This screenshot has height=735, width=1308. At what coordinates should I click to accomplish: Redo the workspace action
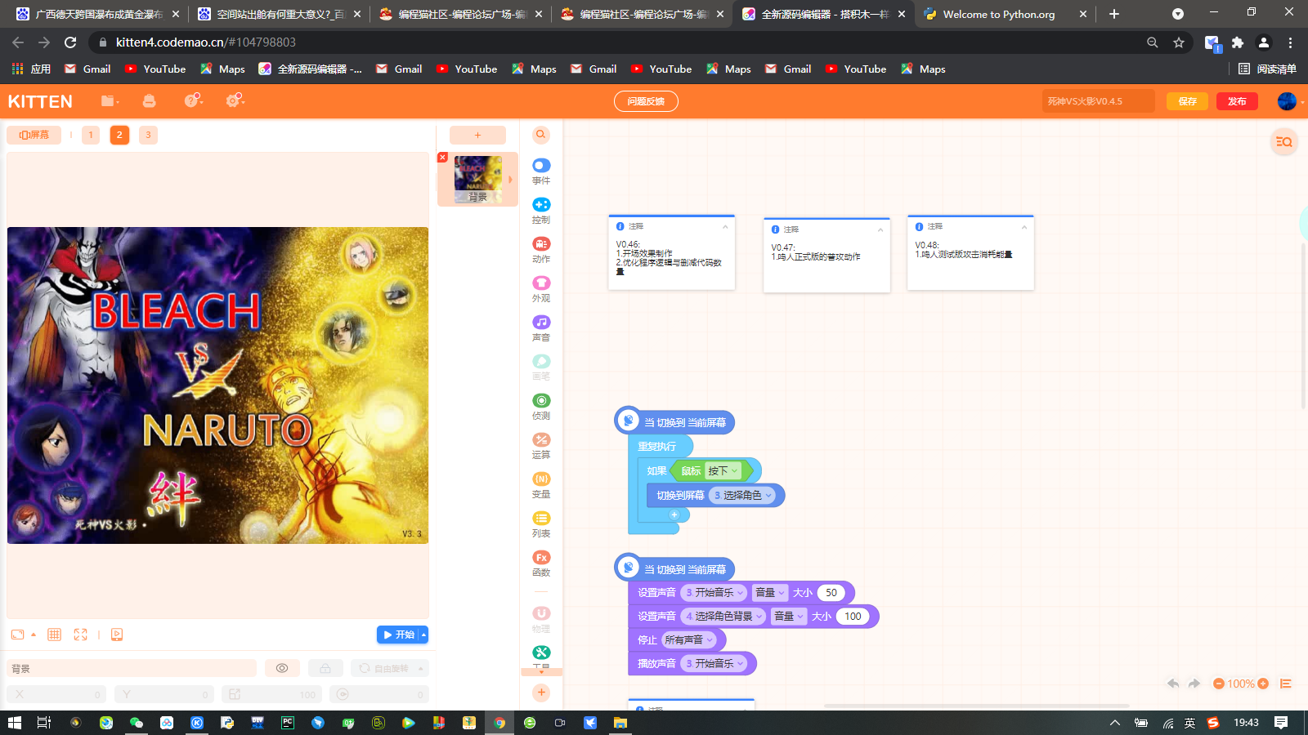[1194, 684]
